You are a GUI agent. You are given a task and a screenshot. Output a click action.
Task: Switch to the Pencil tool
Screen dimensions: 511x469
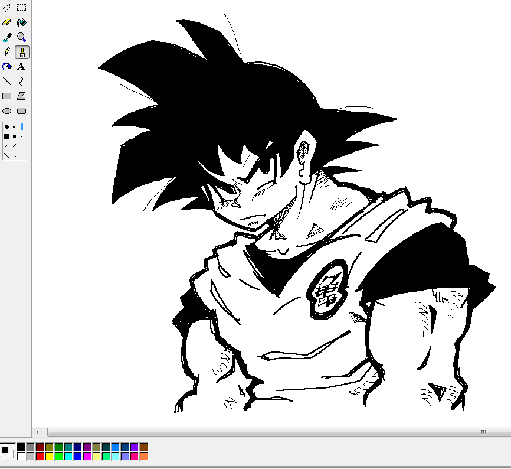tap(7, 52)
